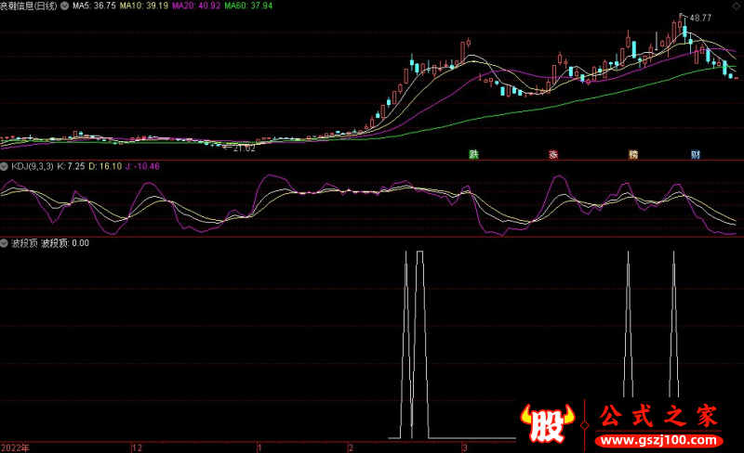Screen dimensions: 744x453
Task: Click the orange 榜 event marker icon
Action: [x=633, y=154]
